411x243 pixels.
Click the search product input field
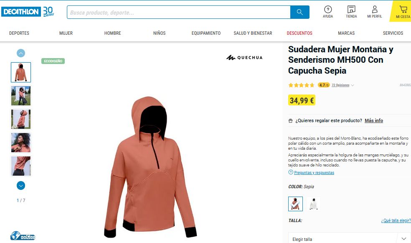click(x=178, y=12)
